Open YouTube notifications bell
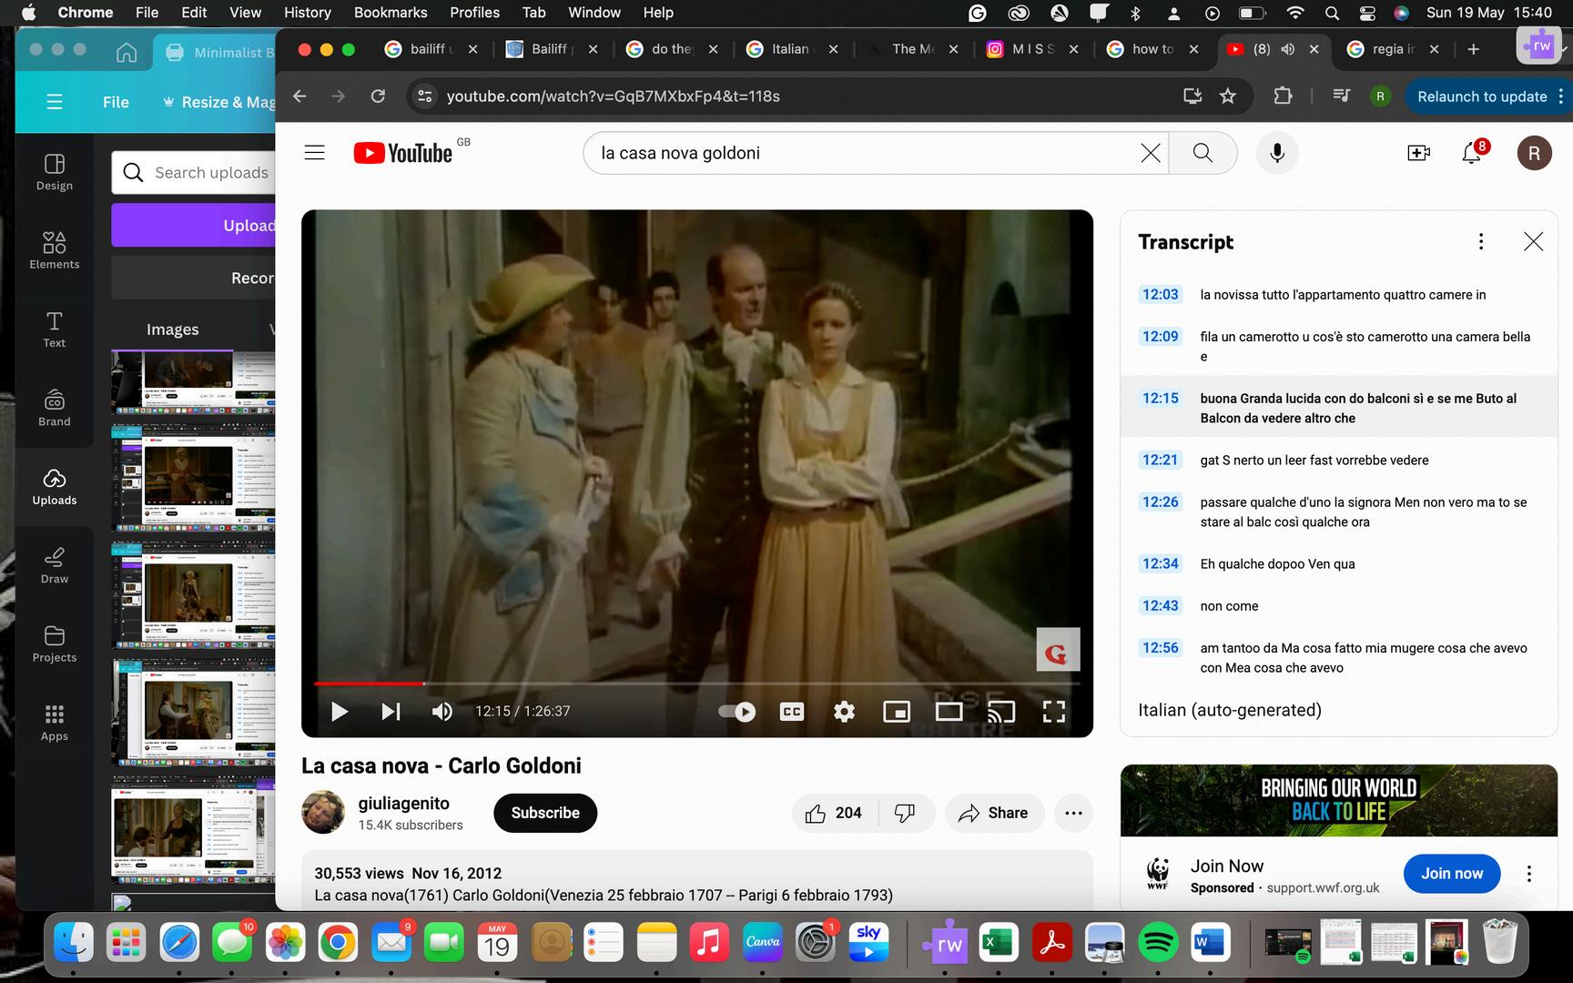 click(1472, 153)
